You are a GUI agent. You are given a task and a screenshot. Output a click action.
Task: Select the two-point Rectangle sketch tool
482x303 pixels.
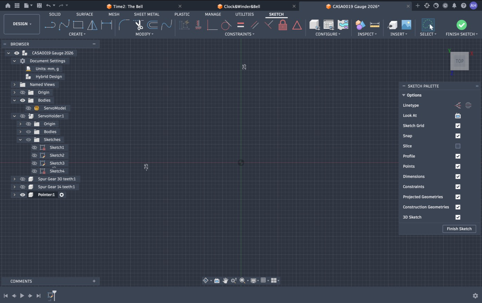pyautogui.click(x=78, y=25)
